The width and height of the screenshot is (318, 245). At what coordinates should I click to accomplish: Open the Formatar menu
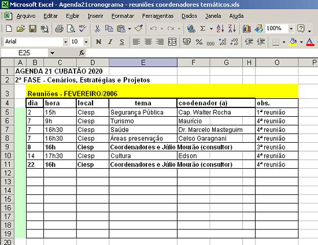click(123, 16)
